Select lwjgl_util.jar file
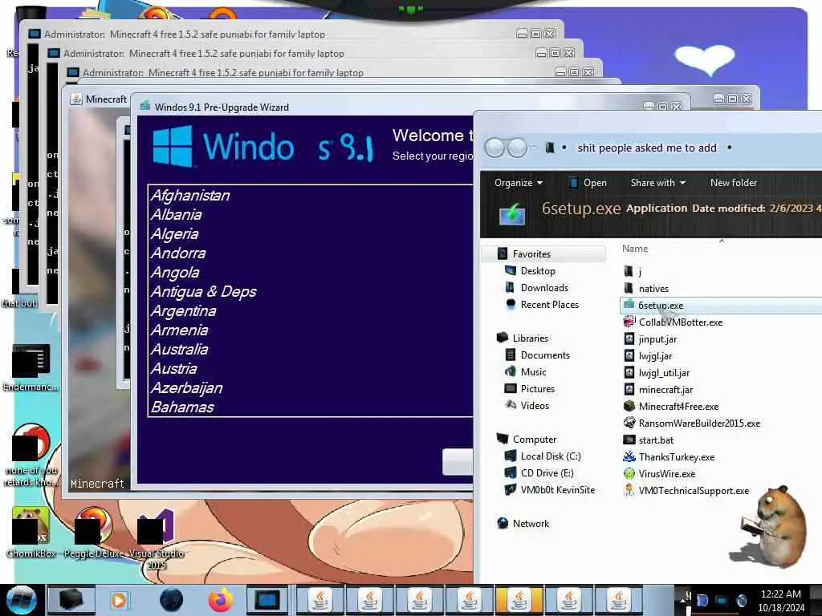The width and height of the screenshot is (822, 616). [664, 372]
